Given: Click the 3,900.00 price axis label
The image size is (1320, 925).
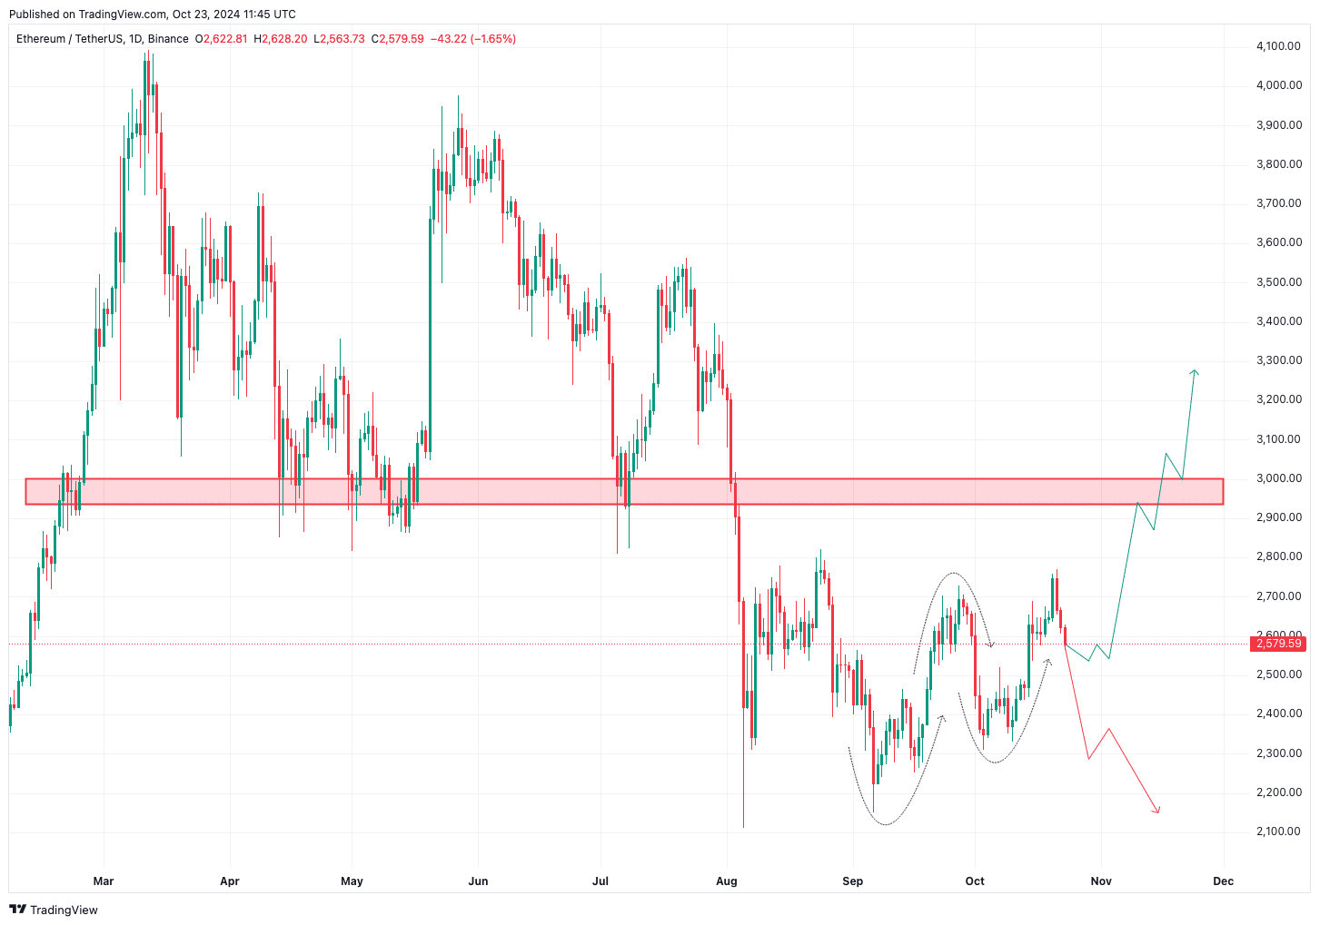Looking at the screenshot, I should [x=1279, y=125].
